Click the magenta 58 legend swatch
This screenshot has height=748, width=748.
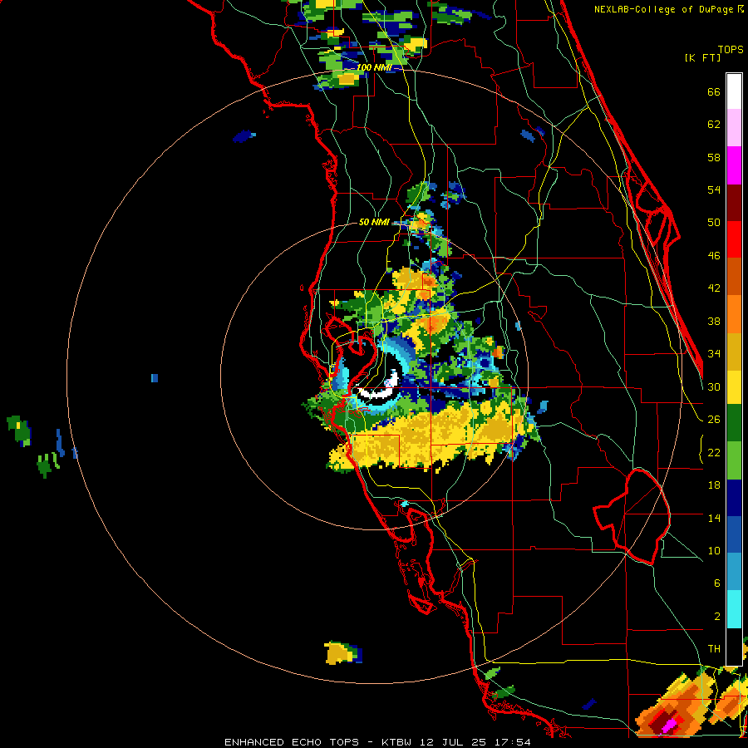(734, 165)
